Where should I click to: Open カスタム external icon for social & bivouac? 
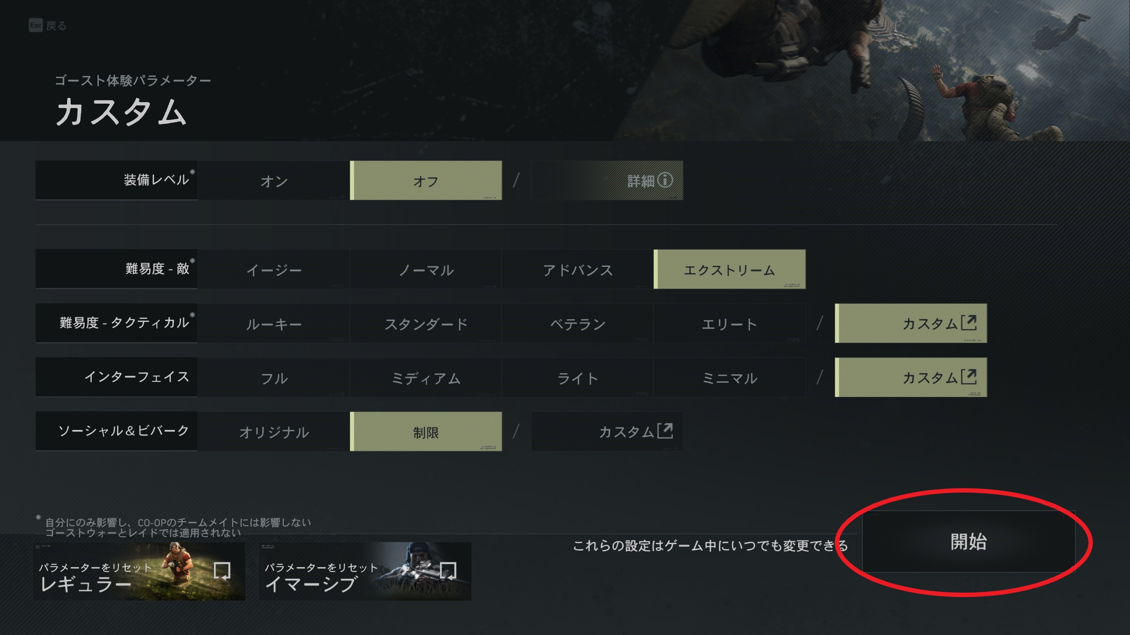pyautogui.click(x=665, y=431)
